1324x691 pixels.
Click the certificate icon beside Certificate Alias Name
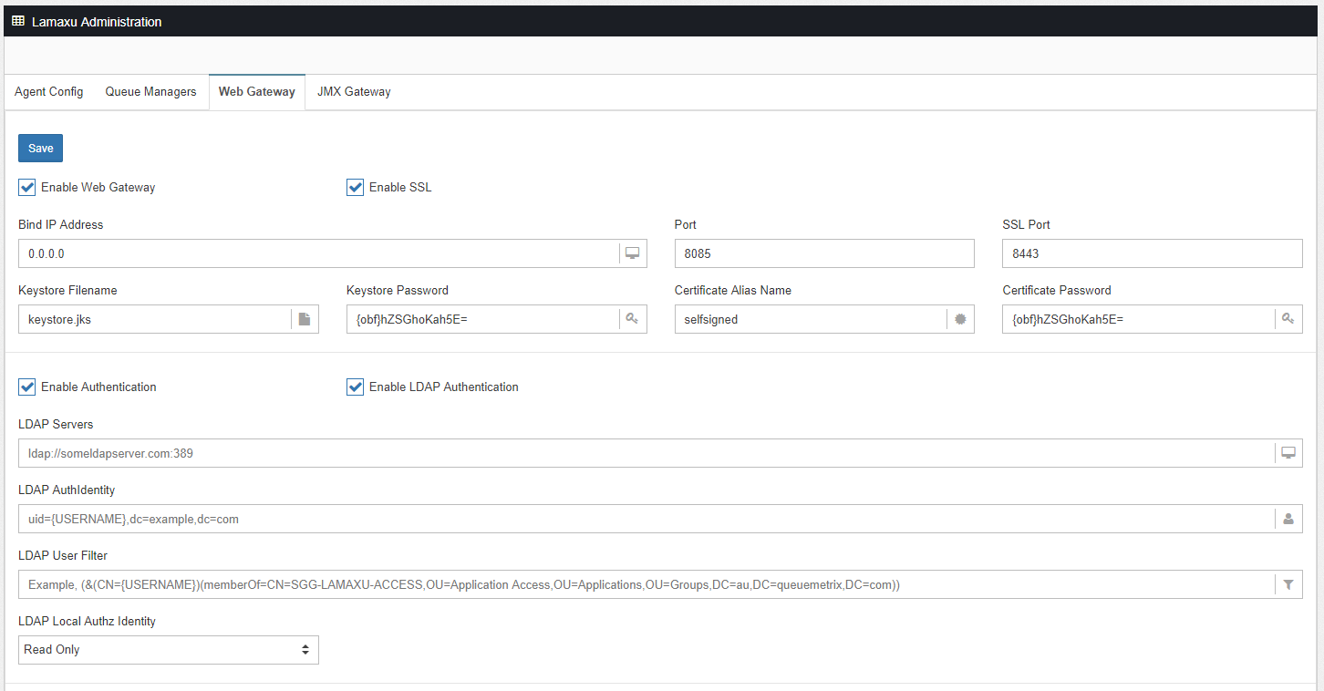coord(960,319)
